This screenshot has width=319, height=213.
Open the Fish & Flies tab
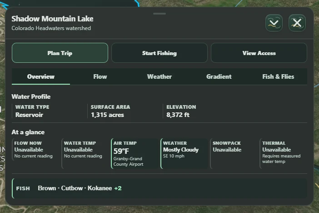(x=278, y=76)
